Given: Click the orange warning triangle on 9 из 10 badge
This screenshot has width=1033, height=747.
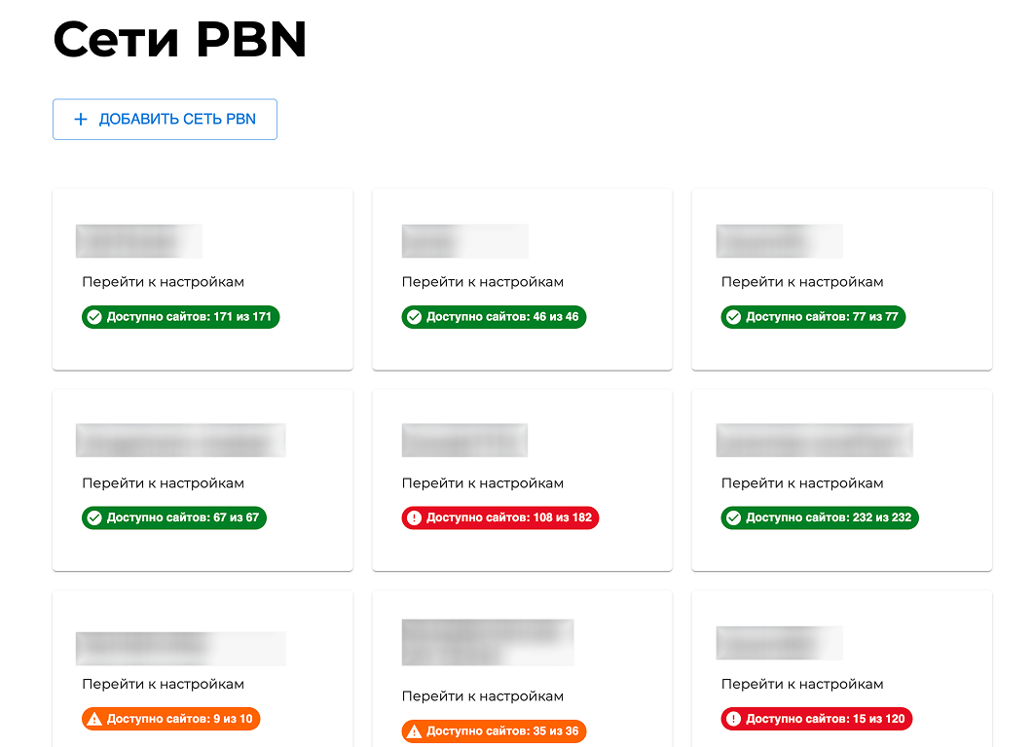Looking at the screenshot, I should pyautogui.click(x=94, y=719).
